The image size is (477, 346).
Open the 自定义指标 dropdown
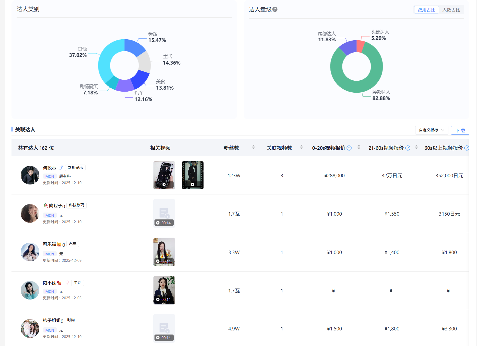(x=432, y=130)
